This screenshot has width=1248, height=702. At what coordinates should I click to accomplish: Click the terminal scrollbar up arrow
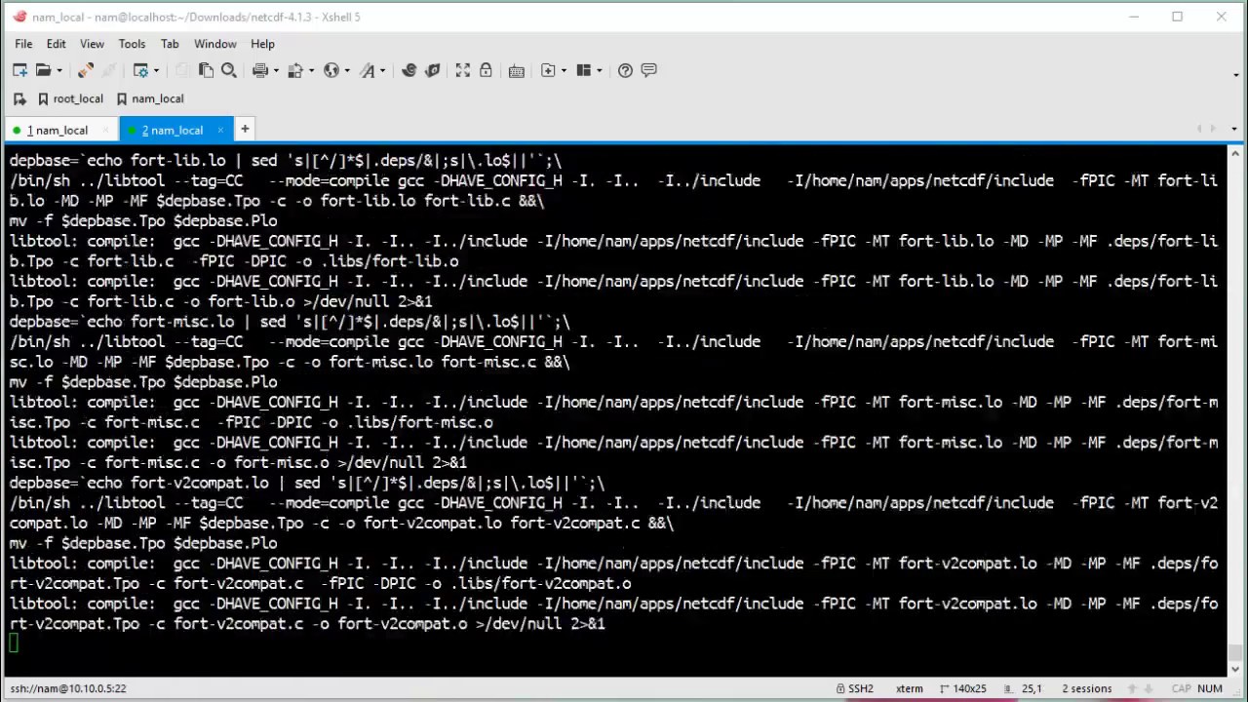pyautogui.click(x=1235, y=154)
